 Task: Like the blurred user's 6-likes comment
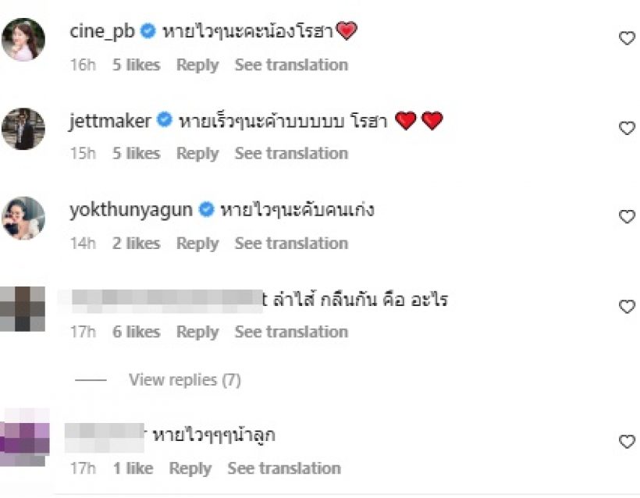click(627, 307)
